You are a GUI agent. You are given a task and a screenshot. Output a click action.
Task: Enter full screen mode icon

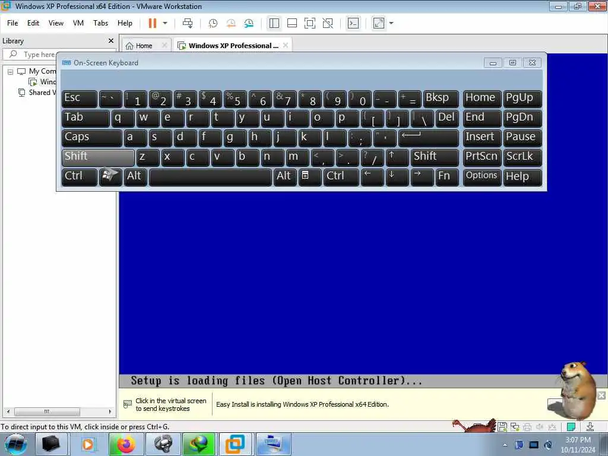pyautogui.click(x=310, y=23)
